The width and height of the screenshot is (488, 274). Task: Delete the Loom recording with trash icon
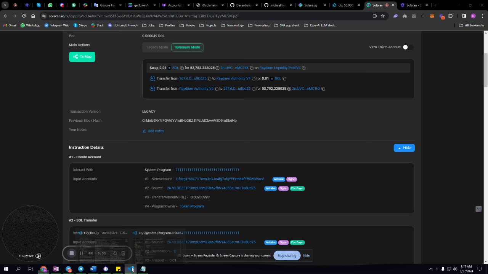coord(123,253)
